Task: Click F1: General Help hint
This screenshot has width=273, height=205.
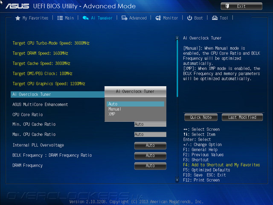Action: [x=200, y=150]
